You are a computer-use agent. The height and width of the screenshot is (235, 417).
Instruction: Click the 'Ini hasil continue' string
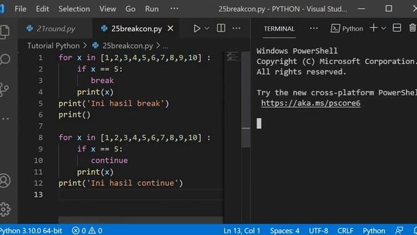pyautogui.click(x=132, y=183)
